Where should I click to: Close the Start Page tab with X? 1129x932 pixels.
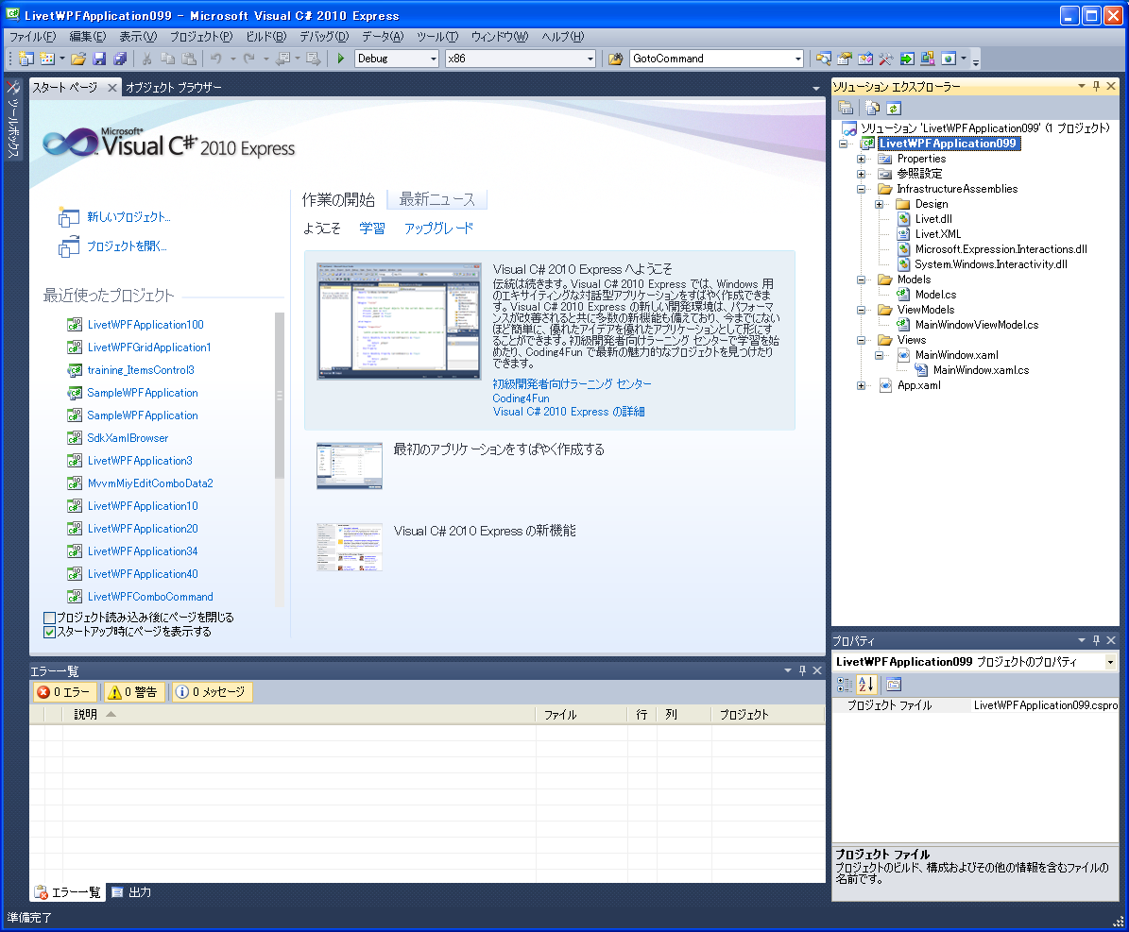[x=111, y=87]
